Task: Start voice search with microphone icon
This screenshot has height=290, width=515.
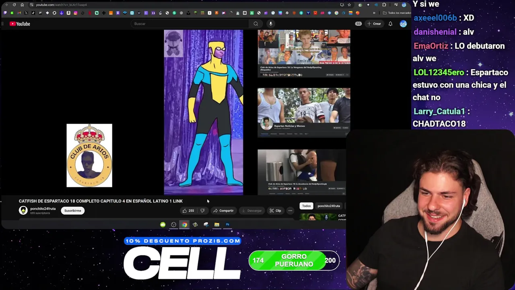Action: point(271,24)
